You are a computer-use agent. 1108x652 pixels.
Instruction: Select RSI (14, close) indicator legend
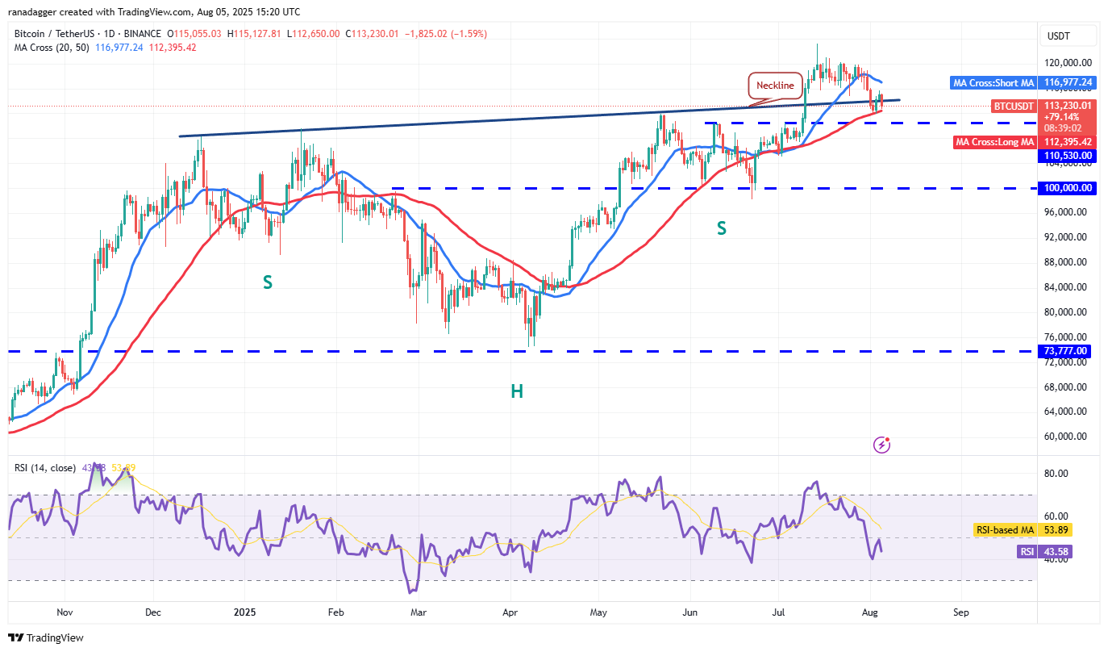click(45, 468)
